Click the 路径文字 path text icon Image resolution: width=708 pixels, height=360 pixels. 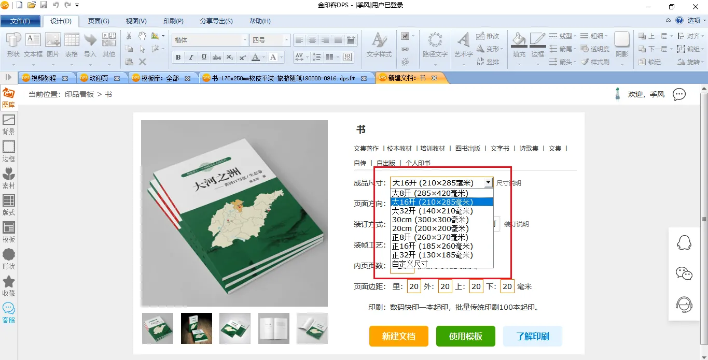[x=435, y=45]
